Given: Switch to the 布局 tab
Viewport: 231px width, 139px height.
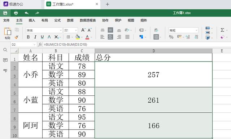Looking at the screenshot, I should (x=44, y=20).
